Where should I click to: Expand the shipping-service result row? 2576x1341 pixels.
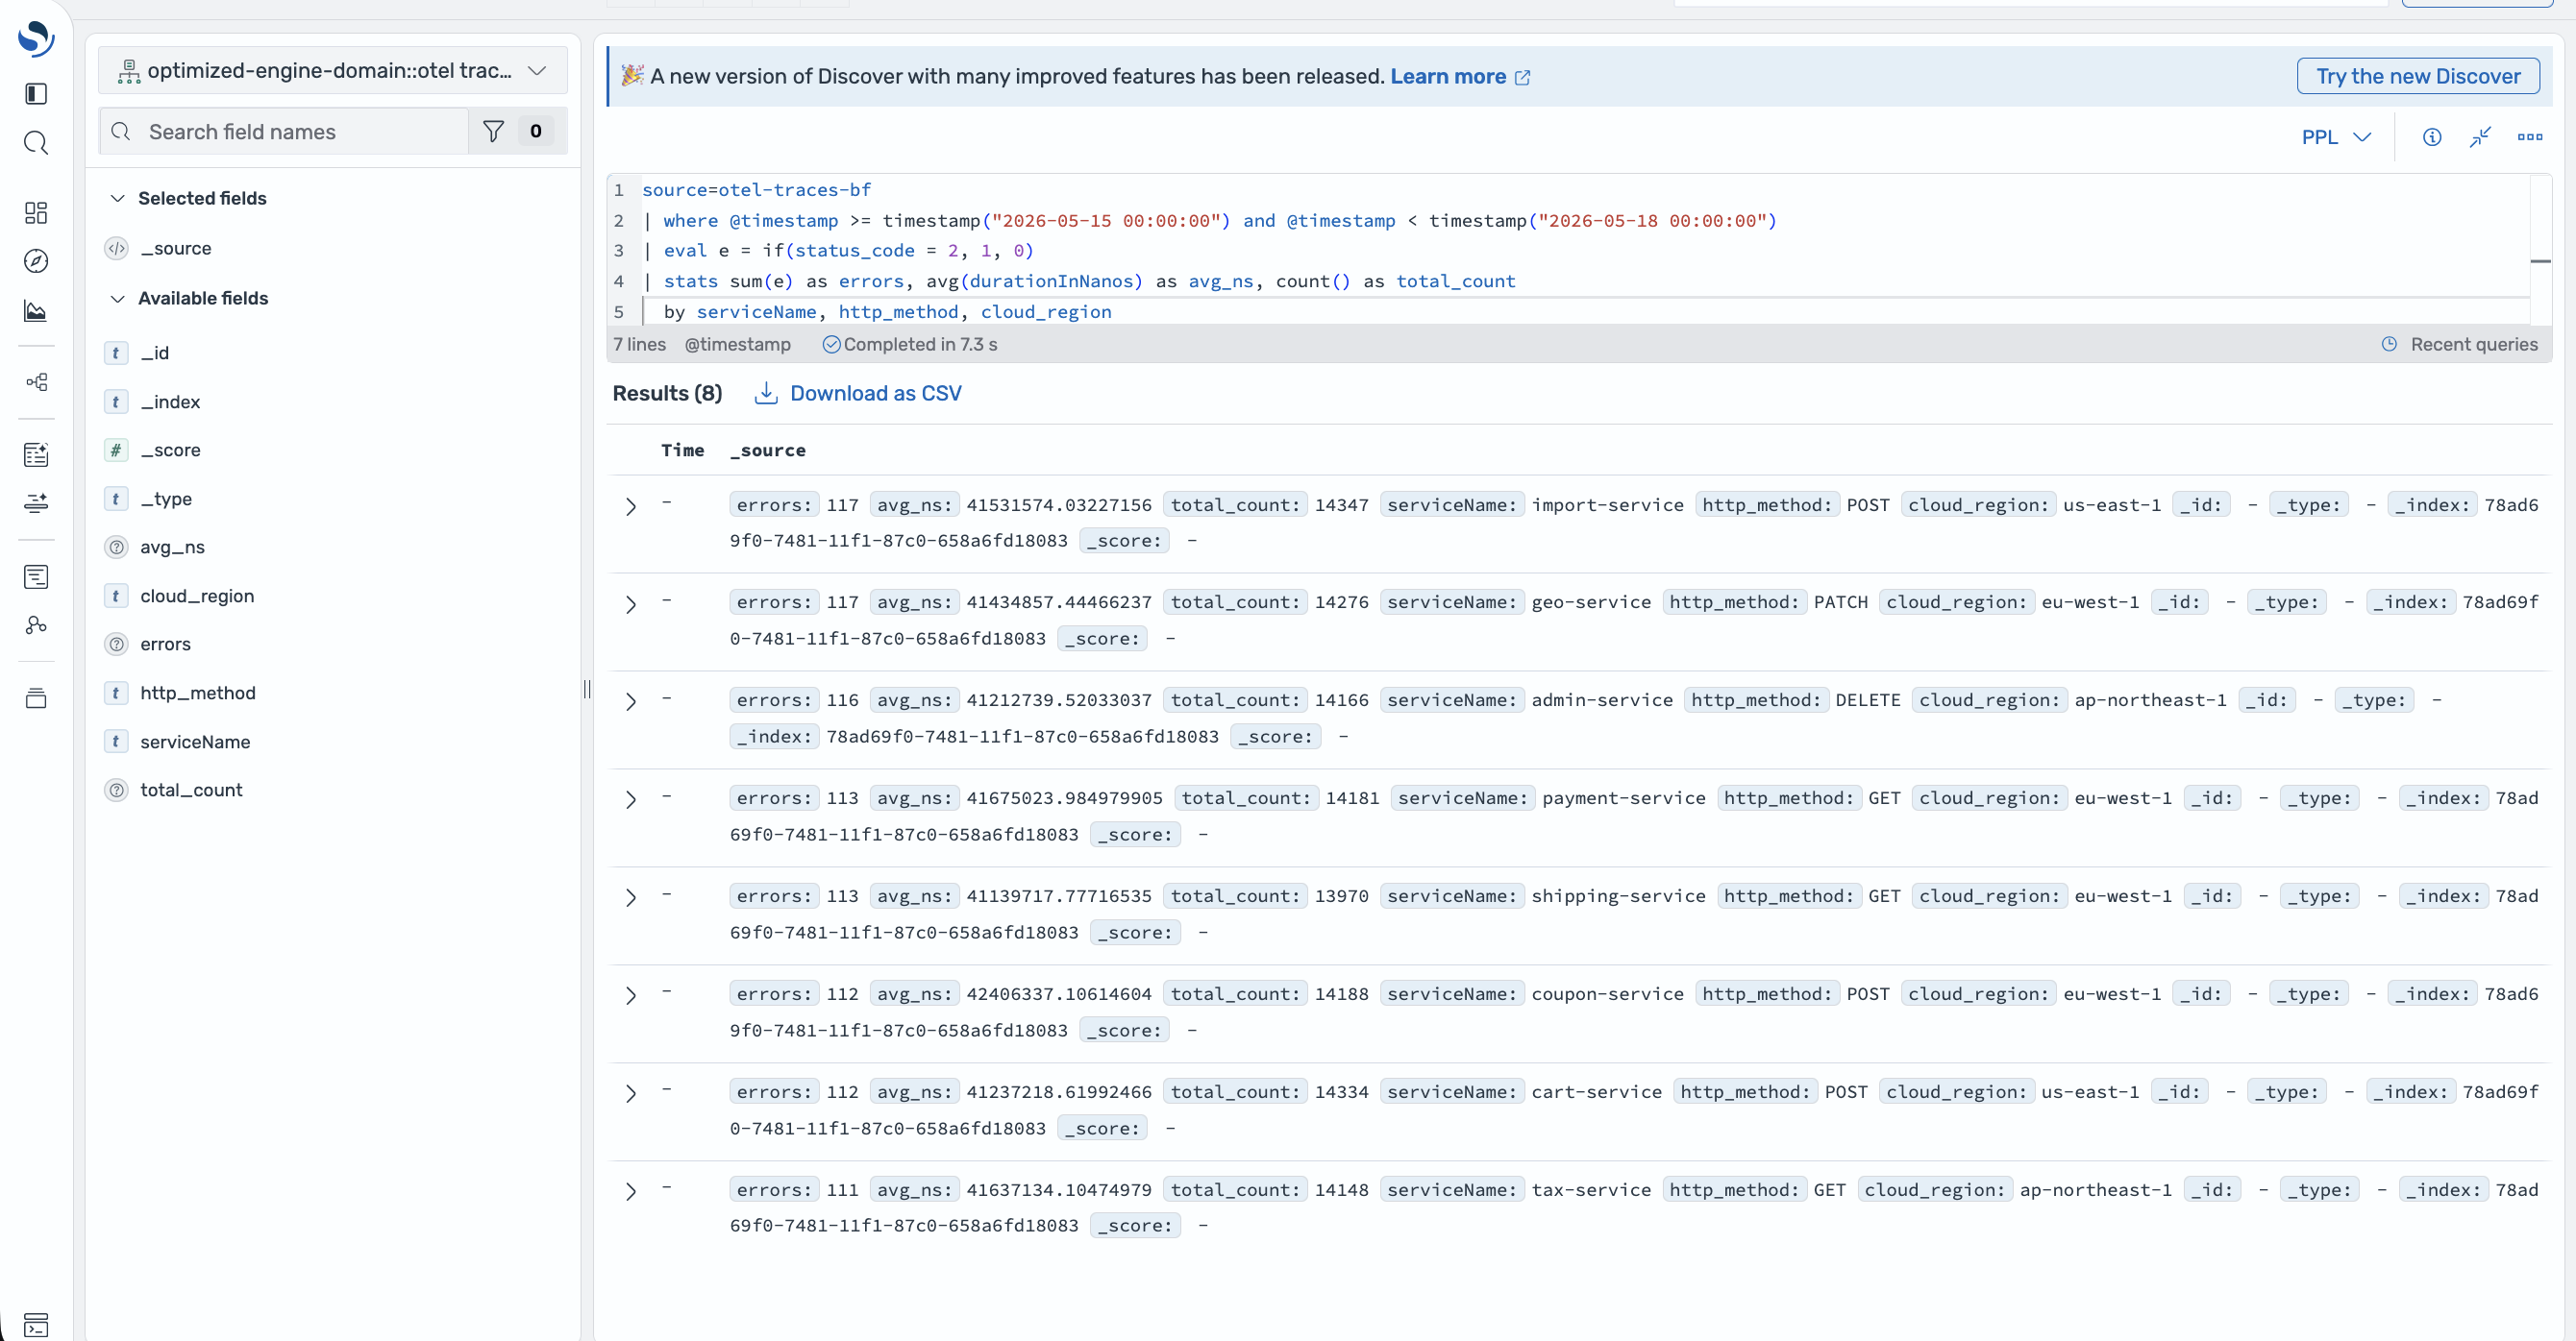pyautogui.click(x=631, y=898)
